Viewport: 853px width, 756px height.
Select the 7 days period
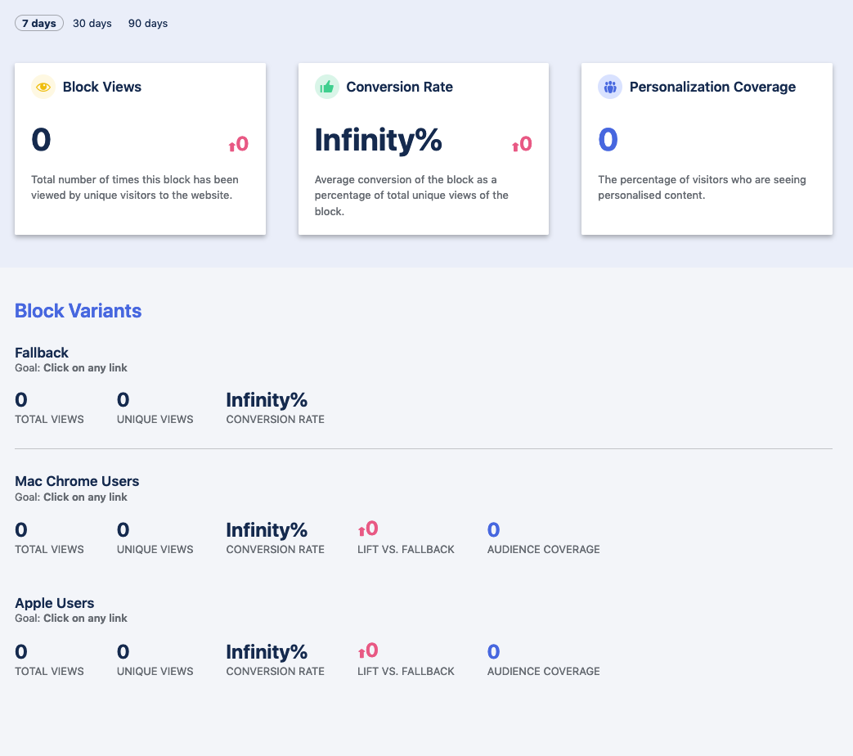point(39,24)
